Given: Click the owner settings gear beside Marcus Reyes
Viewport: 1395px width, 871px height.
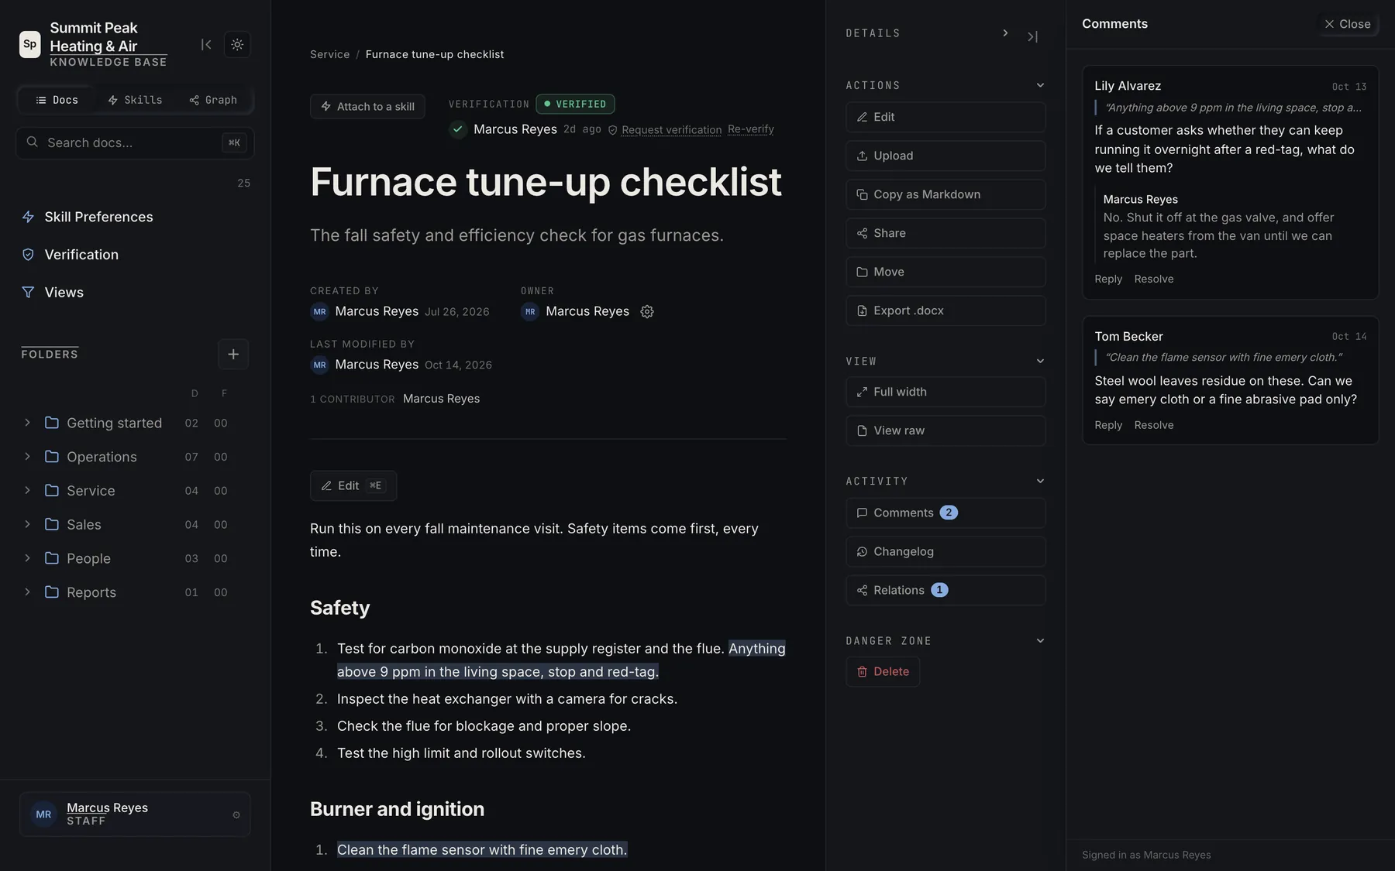Looking at the screenshot, I should tap(647, 311).
